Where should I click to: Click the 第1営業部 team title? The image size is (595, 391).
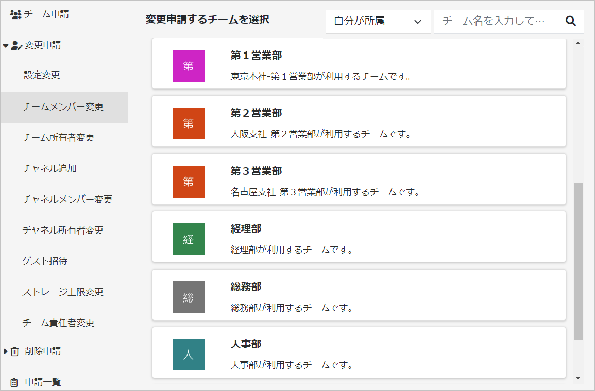tap(256, 56)
